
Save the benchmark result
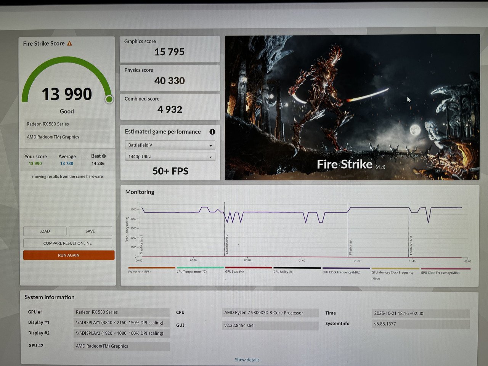pyautogui.click(x=90, y=231)
